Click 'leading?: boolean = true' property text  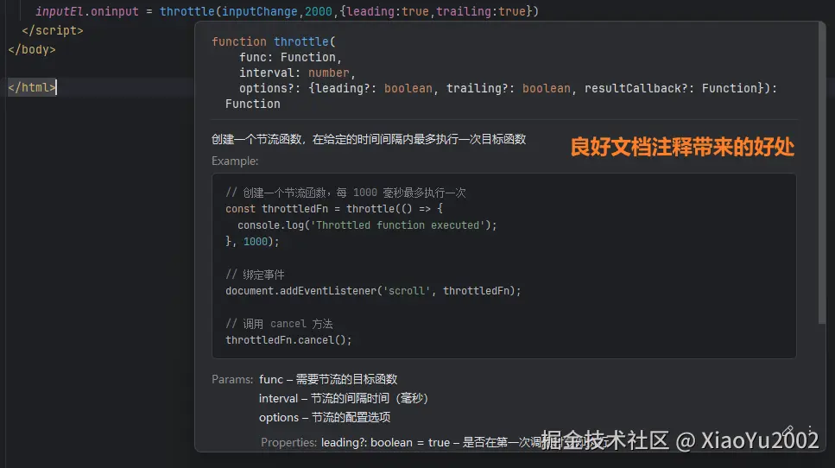click(385, 442)
